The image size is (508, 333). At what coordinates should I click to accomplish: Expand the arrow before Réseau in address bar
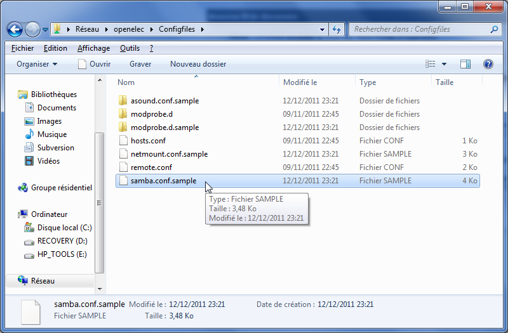click(69, 29)
